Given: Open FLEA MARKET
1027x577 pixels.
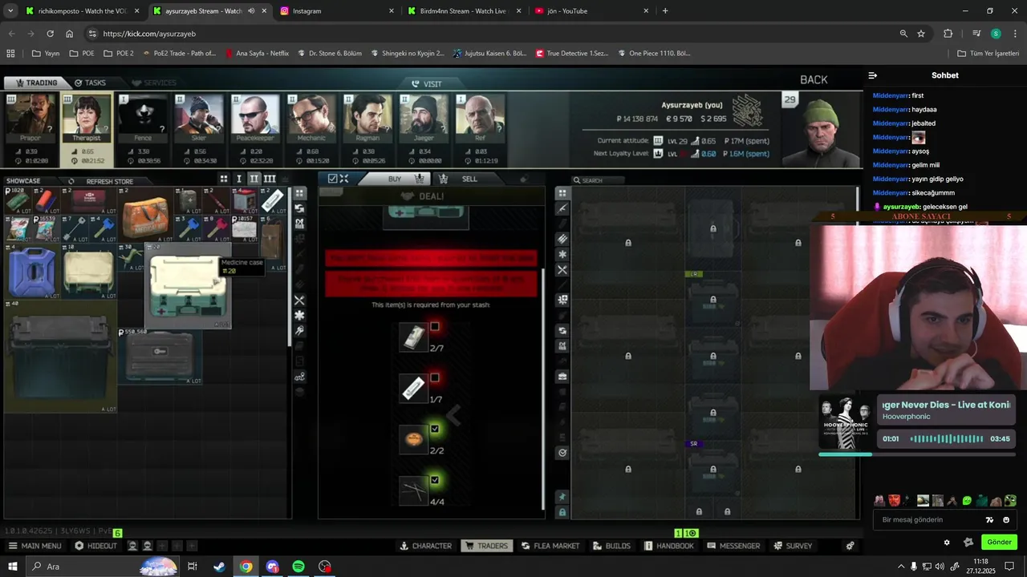Looking at the screenshot, I should (x=550, y=546).
